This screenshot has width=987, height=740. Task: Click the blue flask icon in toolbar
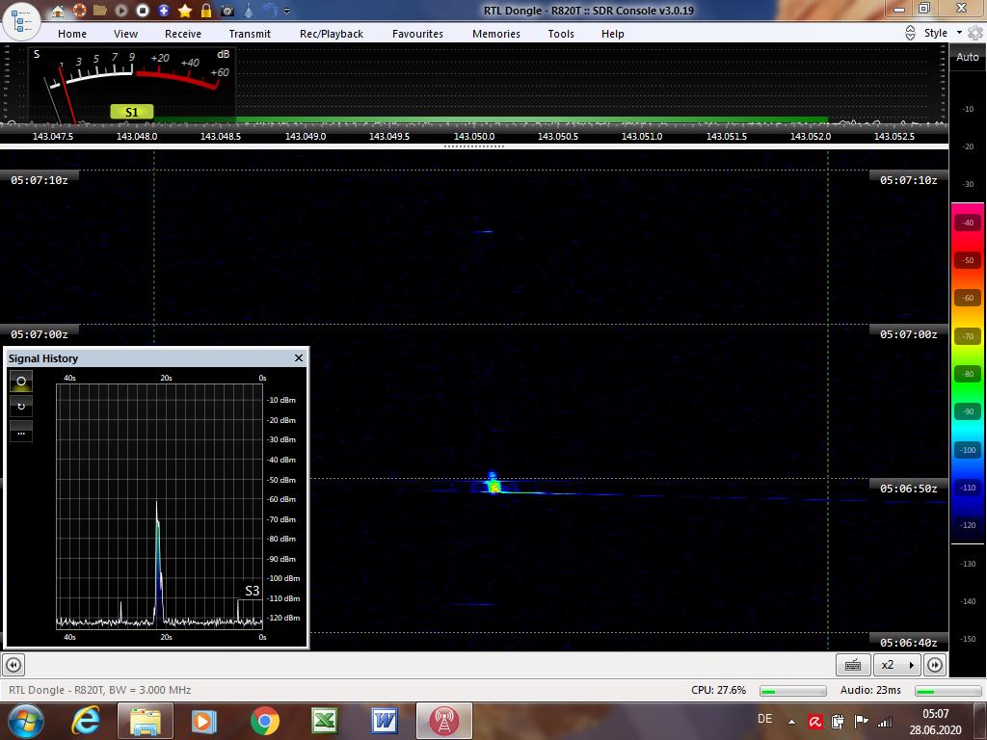(x=249, y=11)
